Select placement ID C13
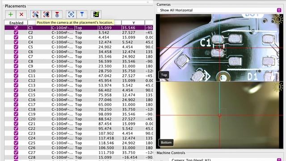 coord(32,85)
